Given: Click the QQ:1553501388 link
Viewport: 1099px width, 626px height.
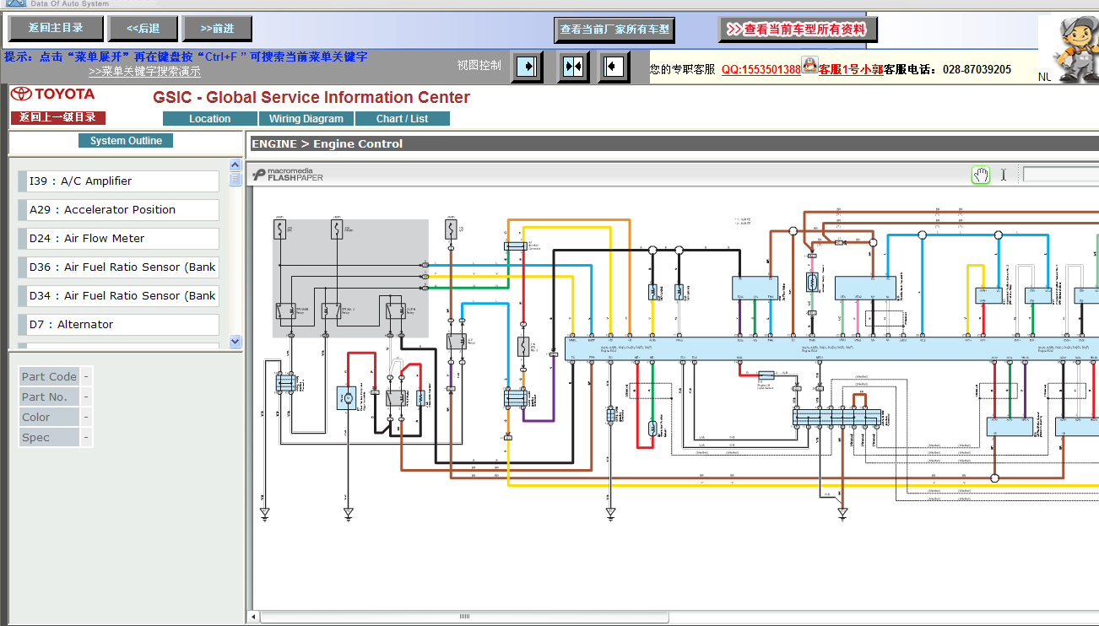Looking at the screenshot, I should click(761, 69).
